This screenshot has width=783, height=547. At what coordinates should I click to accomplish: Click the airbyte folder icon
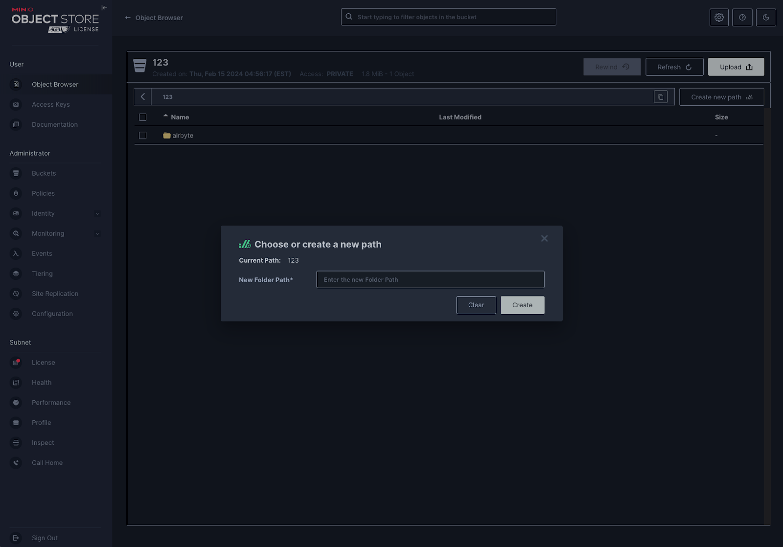click(167, 136)
